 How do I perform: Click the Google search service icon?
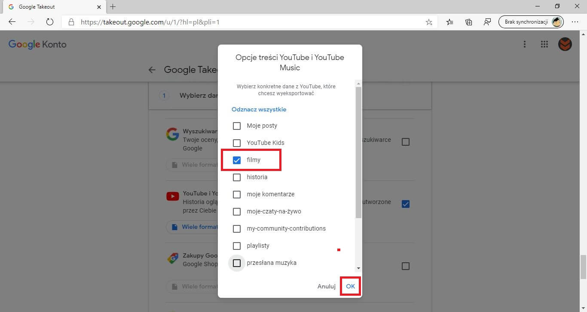click(x=172, y=134)
